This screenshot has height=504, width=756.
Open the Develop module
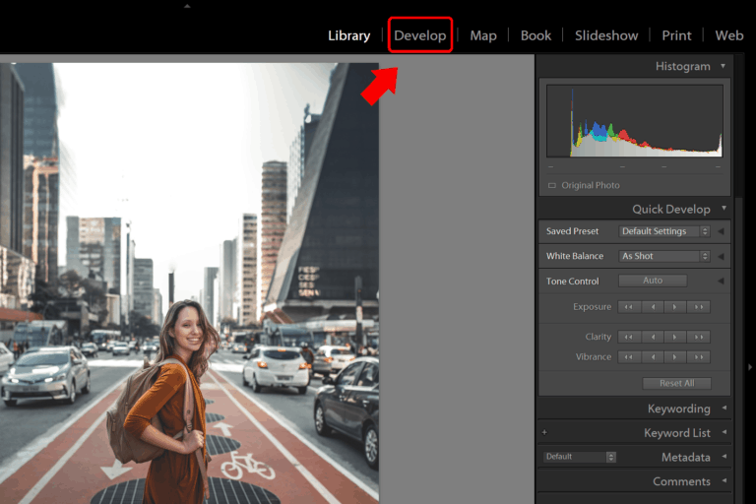click(x=420, y=35)
